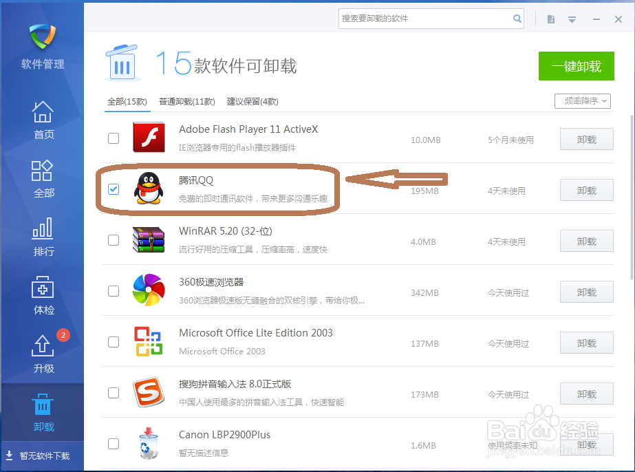Open the 体检 checkup section
This screenshot has width=635, height=472.
(x=43, y=295)
